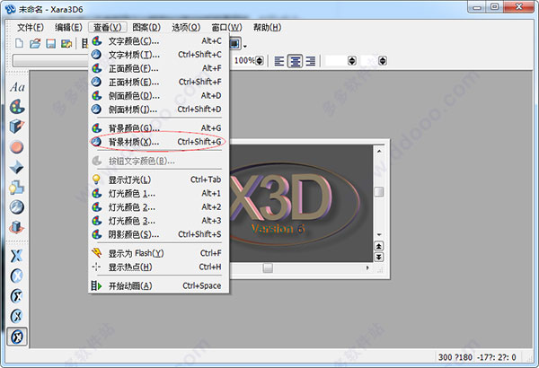539x368 pixels.
Task: Choose 文字颜色(C)... menu entry
Action: [158, 41]
